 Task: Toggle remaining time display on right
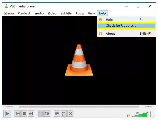click(x=149, y=107)
